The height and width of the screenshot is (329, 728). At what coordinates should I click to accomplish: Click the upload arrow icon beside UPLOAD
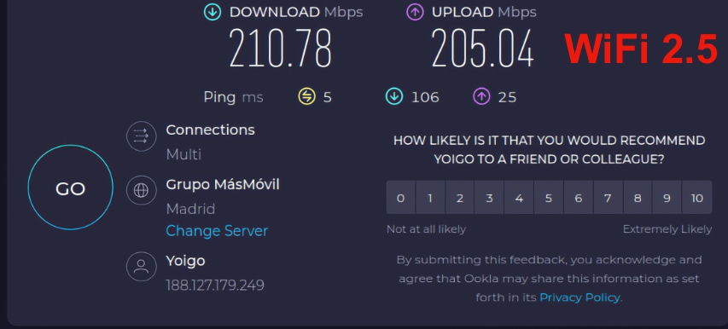(415, 13)
